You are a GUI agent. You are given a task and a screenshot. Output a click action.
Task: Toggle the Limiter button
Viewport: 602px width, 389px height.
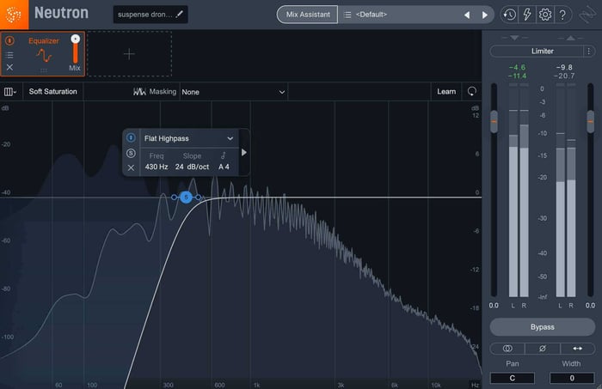click(537, 51)
